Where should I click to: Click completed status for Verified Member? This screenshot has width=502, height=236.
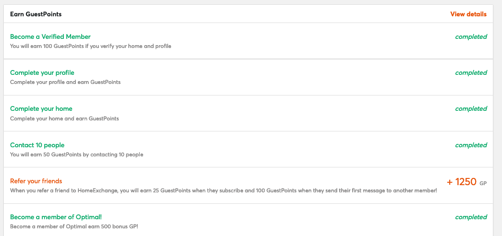[471, 37]
